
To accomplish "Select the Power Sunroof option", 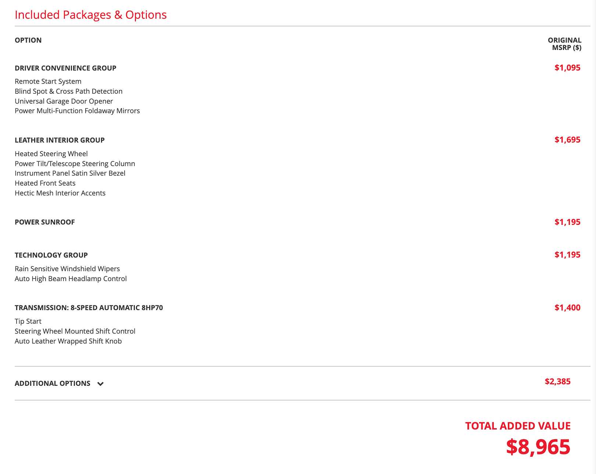I will 45,222.
